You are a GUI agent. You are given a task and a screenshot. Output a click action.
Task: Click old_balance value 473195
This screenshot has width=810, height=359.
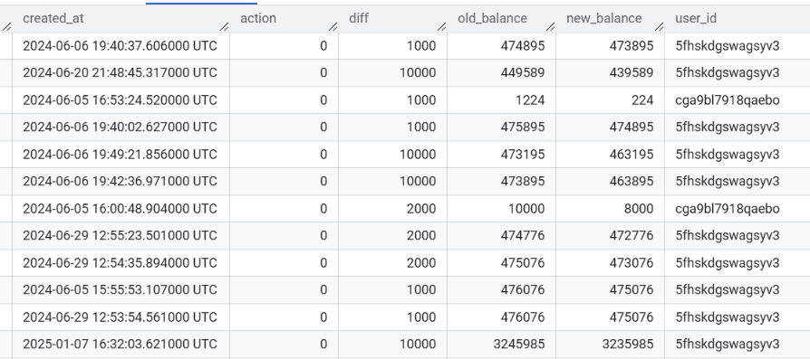click(522, 155)
